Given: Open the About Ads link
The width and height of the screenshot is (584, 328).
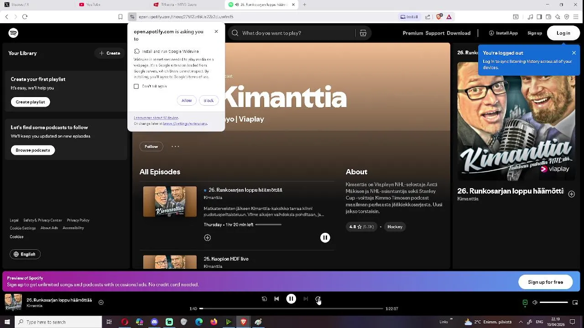Looking at the screenshot, I should pyautogui.click(x=49, y=228).
